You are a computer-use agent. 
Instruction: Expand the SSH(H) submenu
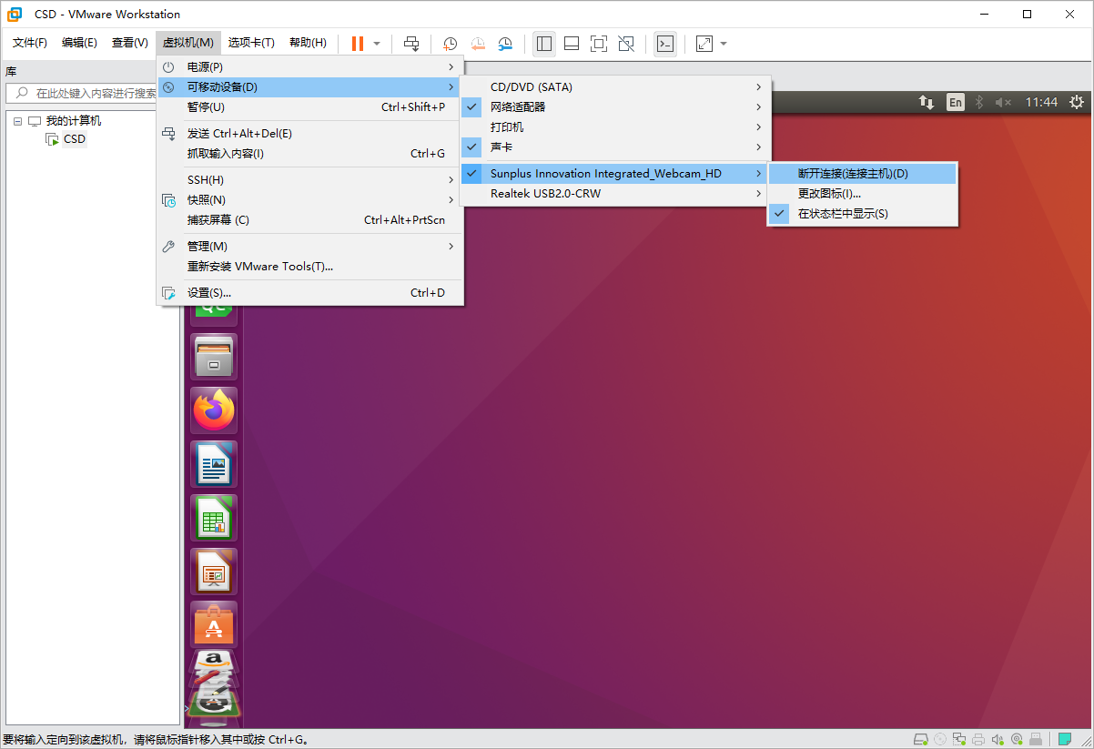(310, 180)
